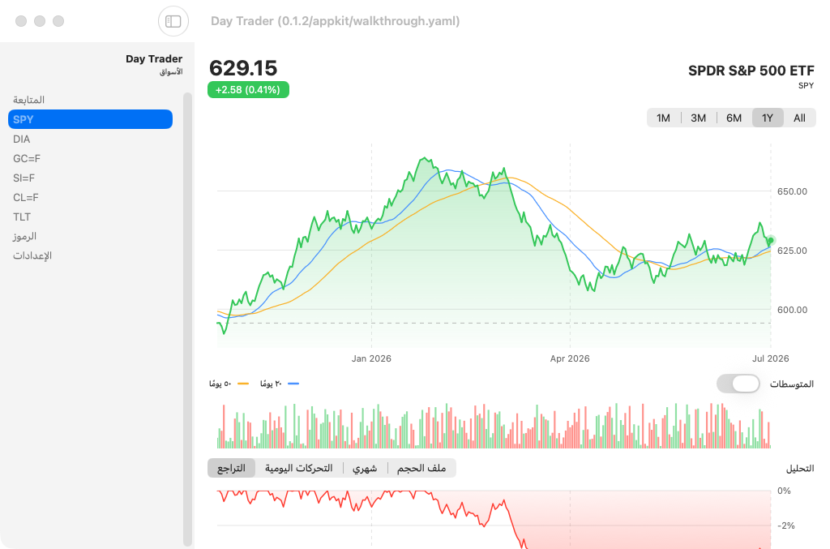Click the volume bars chart
This screenshot has height=549, width=830.
494,426
